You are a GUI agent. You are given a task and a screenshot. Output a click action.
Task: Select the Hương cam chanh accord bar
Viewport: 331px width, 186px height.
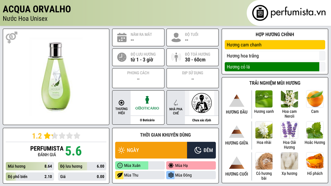[275, 45]
